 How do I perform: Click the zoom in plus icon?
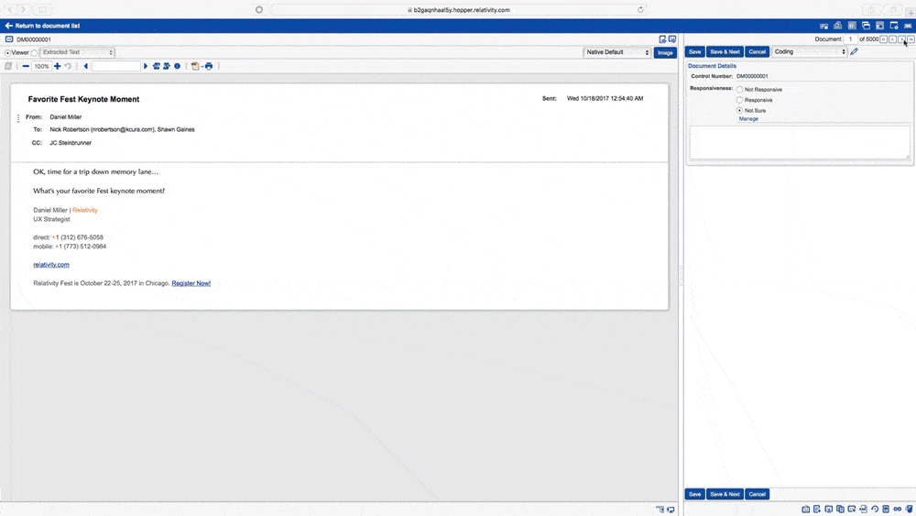pyautogui.click(x=58, y=66)
